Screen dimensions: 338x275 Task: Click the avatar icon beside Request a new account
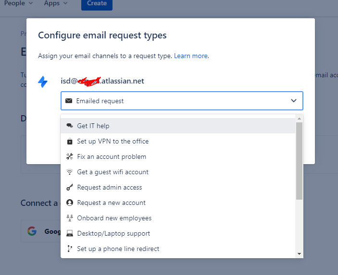tap(70, 203)
